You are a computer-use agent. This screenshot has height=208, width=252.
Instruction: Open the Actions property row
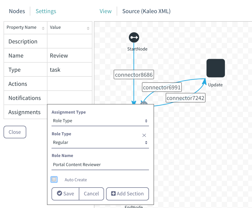coord(48,84)
